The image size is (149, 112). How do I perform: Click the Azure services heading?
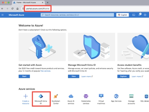pyautogui.click(x=27, y=89)
